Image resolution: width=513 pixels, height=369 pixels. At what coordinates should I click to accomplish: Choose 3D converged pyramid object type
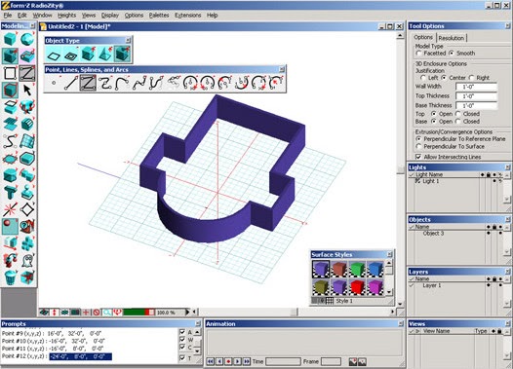(105, 55)
